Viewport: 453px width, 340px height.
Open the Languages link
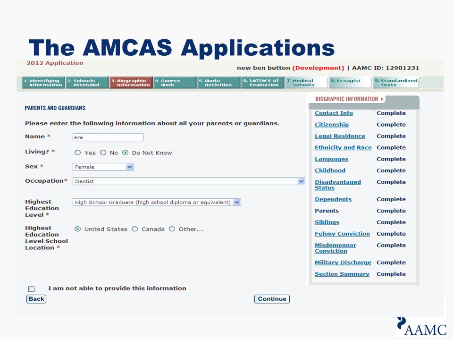pyautogui.click(x=331, y=159)
